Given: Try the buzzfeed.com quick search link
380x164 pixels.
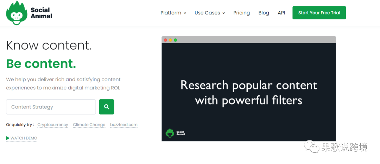Looking at the screenshot, I should pyautogui.click(x=124, y=125).
